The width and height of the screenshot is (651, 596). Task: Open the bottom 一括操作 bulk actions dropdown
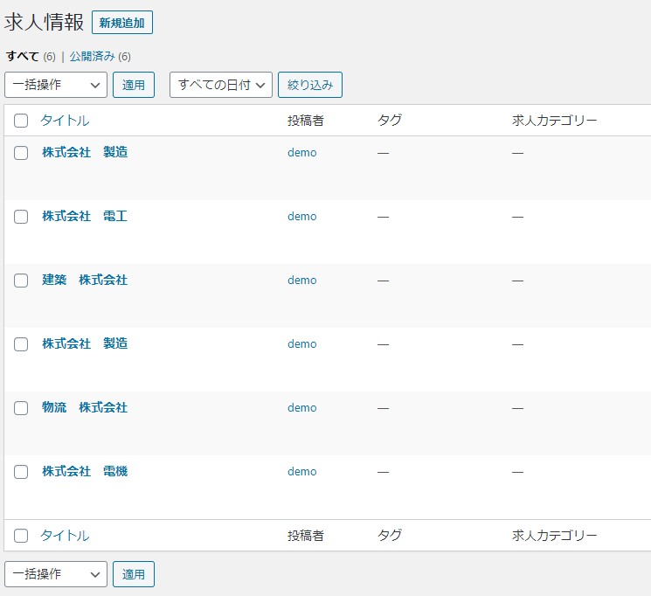56,574
